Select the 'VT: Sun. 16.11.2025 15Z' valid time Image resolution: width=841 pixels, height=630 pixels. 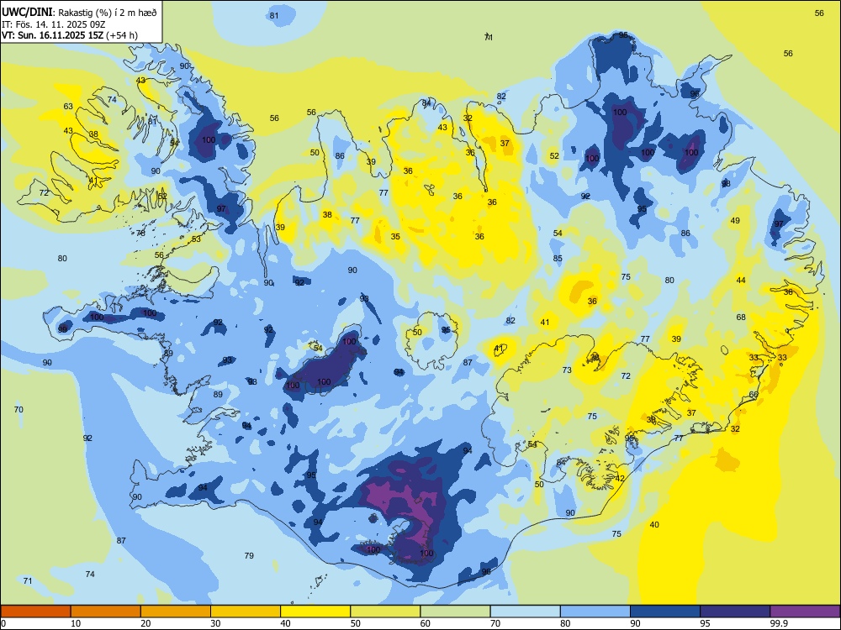click(x=52, y=35)
